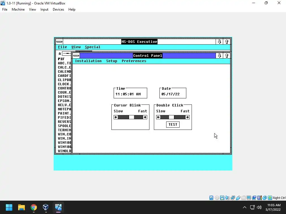286x214 pixels.
Task: Click the TEST double-click button
Action: [x=173, y=125]
